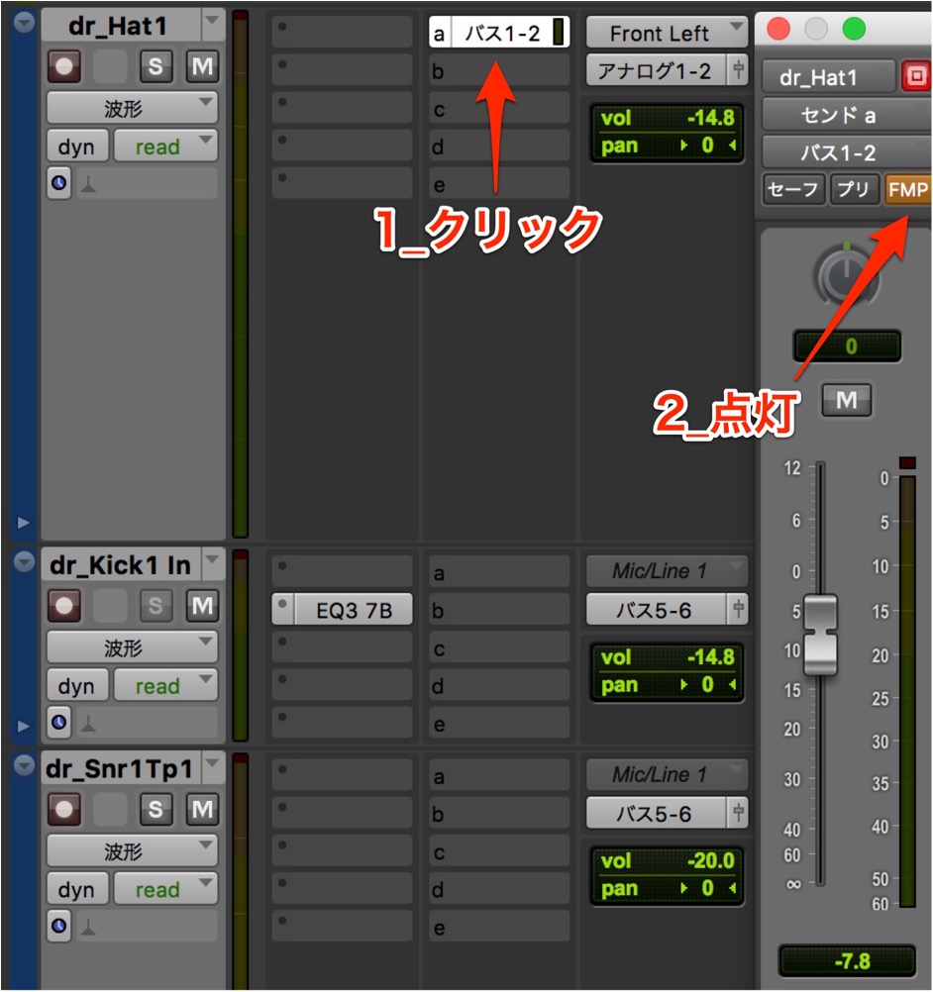
Task: Open output window icon on dr_Snr1Tp1 バス5-6
Action: (738, 814)
